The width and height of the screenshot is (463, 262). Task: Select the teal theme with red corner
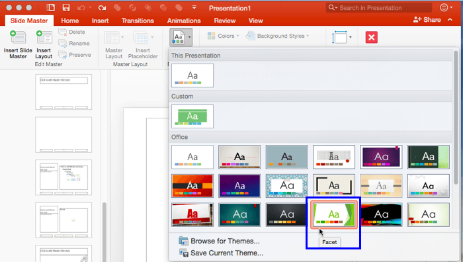tap(239, 214)
